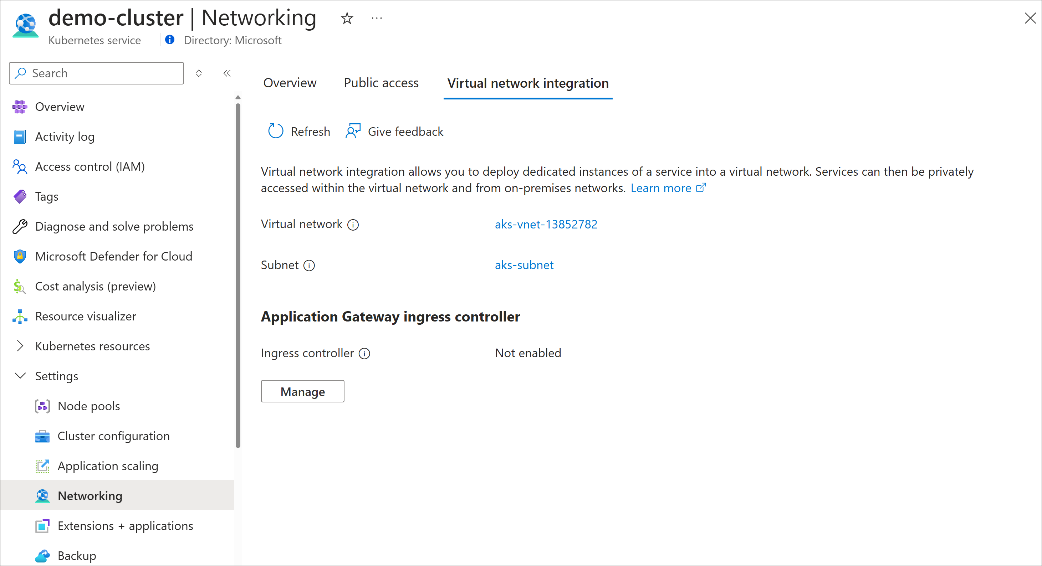1042x566 pixels.
Task: Click the Resource visualizer icon
Action: [x=19, y=317]
